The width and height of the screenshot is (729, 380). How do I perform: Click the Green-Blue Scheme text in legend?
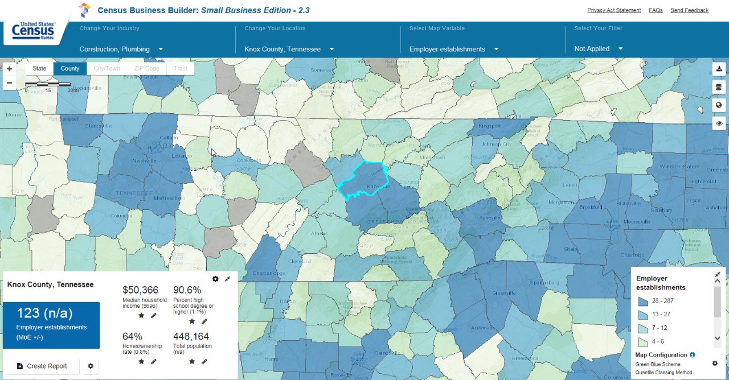pos(658,364)
